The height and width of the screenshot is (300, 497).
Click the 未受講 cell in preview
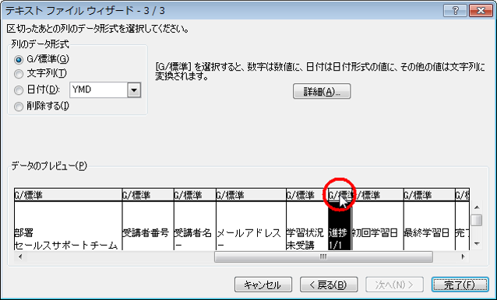pyautogui.click(x=300, y=245)
